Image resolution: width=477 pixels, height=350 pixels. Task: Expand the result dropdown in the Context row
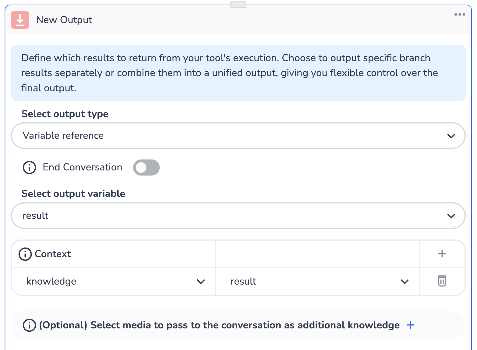pos(317,281)
